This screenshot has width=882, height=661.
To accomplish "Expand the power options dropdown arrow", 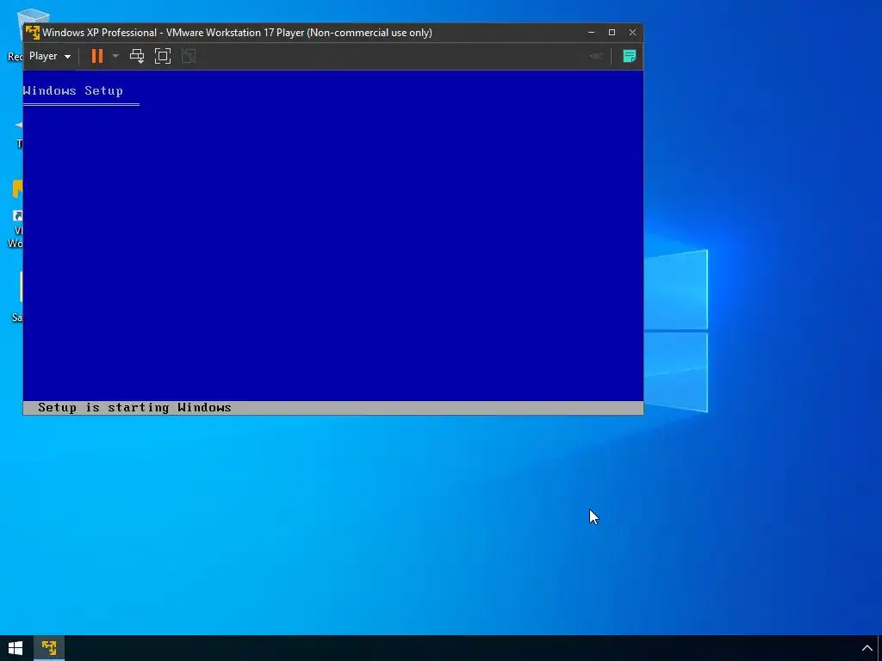I will point(115,56).
